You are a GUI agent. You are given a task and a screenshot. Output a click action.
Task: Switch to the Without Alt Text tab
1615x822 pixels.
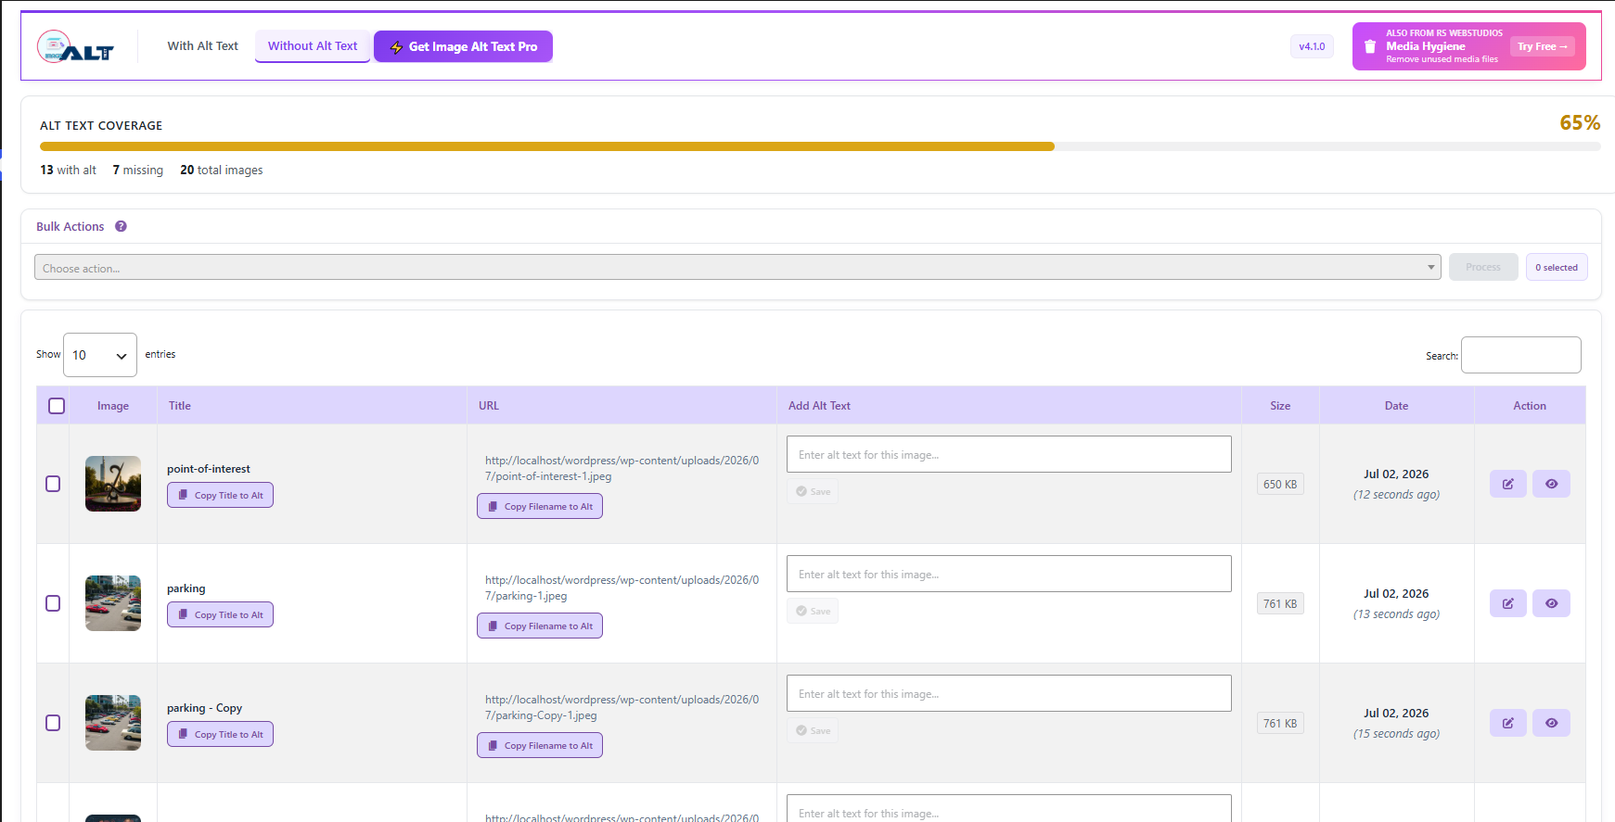(313, 46)
